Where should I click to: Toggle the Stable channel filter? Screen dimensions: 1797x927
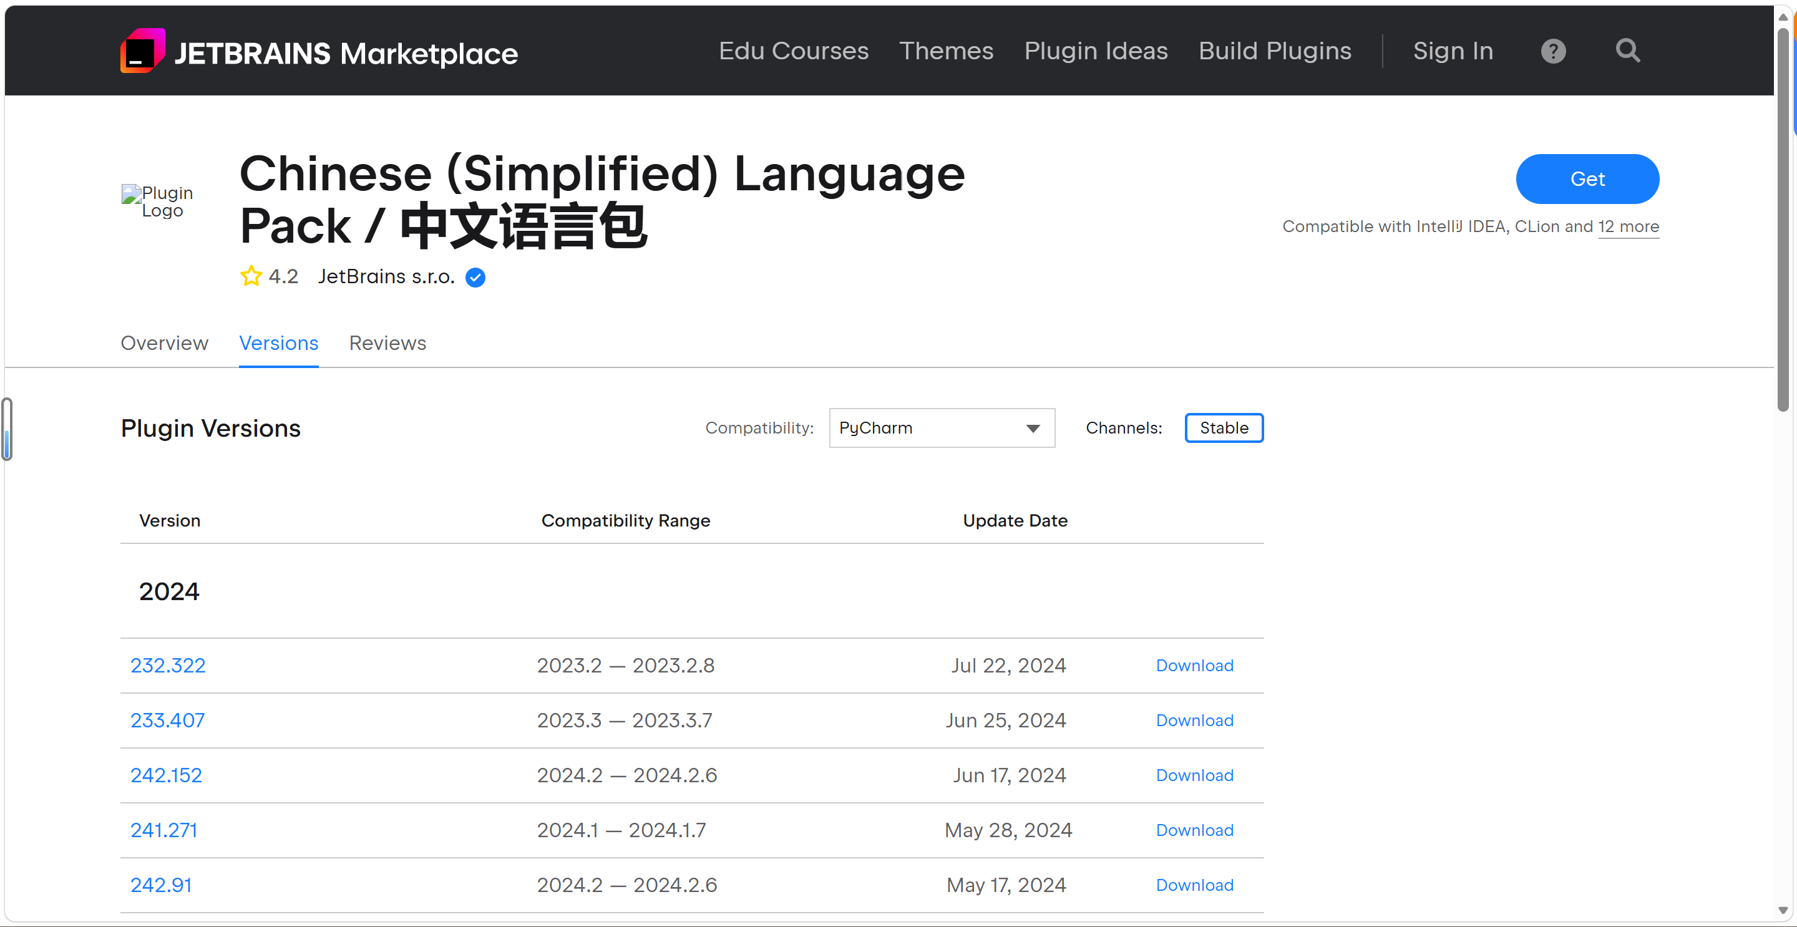(x=1224, y=429)
